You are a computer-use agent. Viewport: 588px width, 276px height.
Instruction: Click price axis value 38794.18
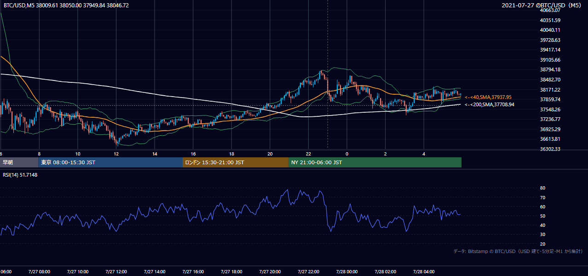tap(550, 69)
